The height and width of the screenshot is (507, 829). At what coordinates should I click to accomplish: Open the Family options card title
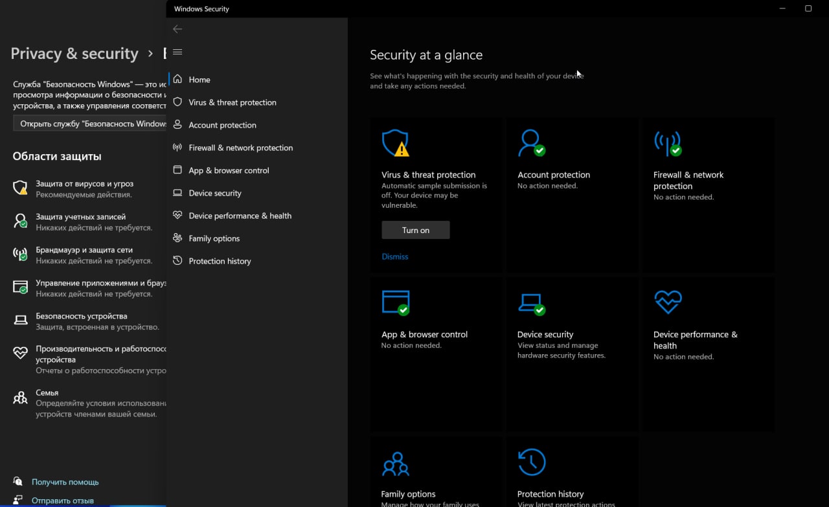tap(409, 494)
